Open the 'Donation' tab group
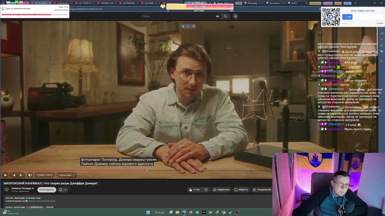The image size is (385, 216). (x=328, y=3)
